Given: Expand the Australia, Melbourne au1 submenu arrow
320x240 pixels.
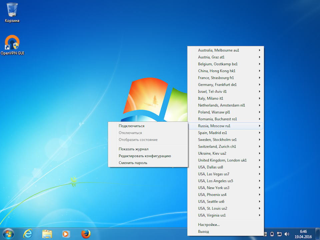Looking at the screenshot, I should (x=259, y=50).
